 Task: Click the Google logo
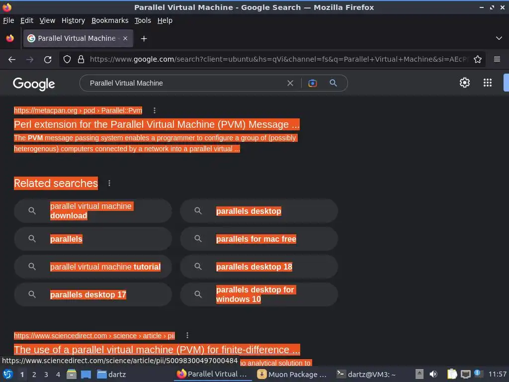point(34,84)
